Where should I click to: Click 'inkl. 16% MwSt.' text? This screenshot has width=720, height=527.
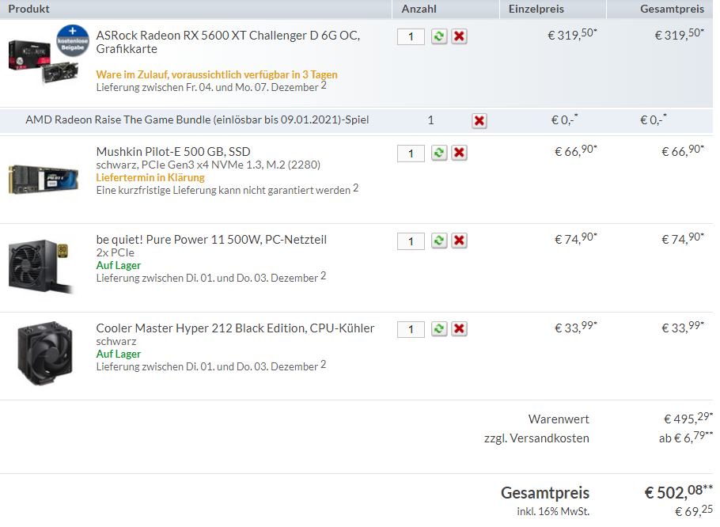click(553, 511)
